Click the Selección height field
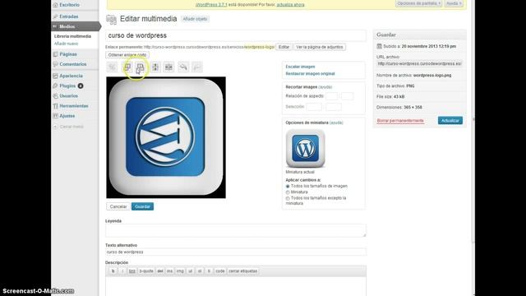This screenshot has height=296, width=526. tap(334, 107)
